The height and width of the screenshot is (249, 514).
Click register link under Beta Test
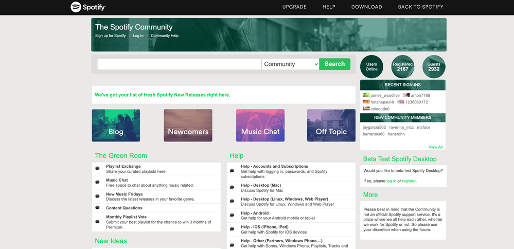(409, 181)
